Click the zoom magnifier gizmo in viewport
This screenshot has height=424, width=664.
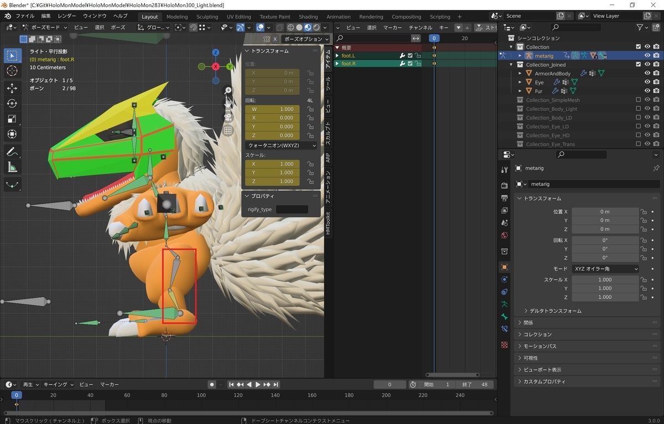[227, 90]
